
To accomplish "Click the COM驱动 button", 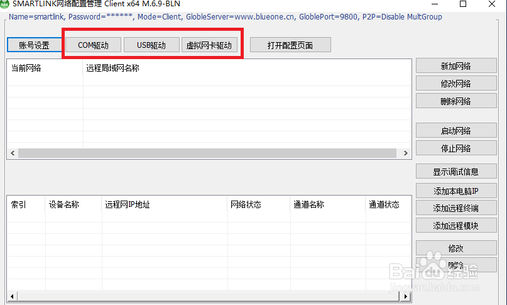I will pos(93,45).
